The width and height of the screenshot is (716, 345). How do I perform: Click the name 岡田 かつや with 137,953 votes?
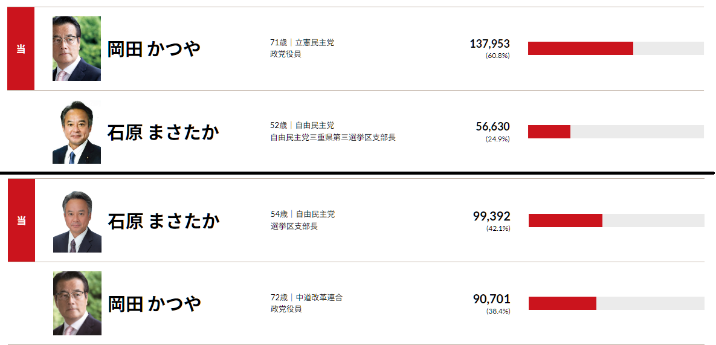point(154,49)
